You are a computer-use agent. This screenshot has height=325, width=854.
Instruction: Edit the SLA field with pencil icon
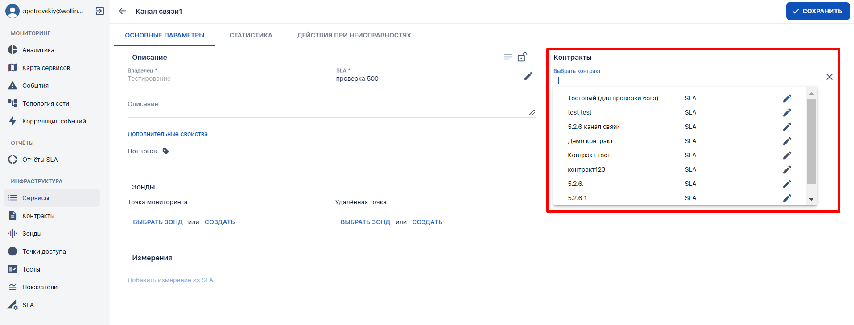[528, 76]
